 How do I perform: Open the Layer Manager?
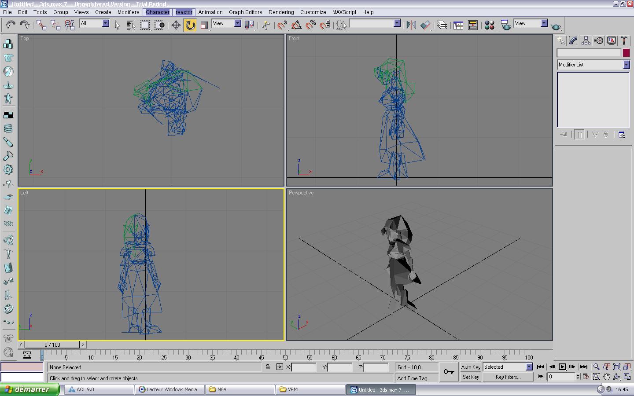tap(442, 25)
